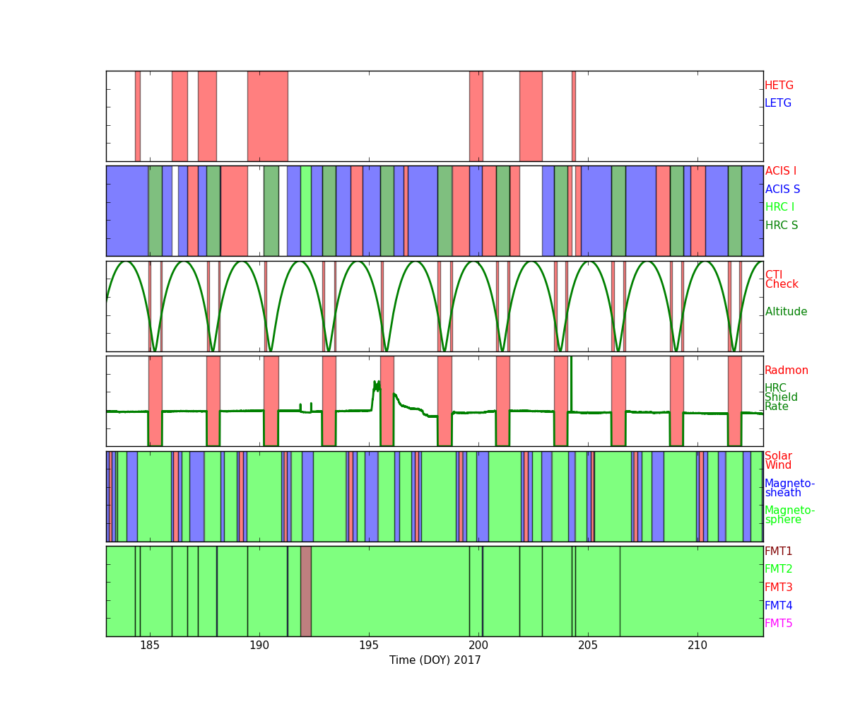Click the FMT1 legend label
The width and height of the screenshot is (848, 707).
pos(778,551)
